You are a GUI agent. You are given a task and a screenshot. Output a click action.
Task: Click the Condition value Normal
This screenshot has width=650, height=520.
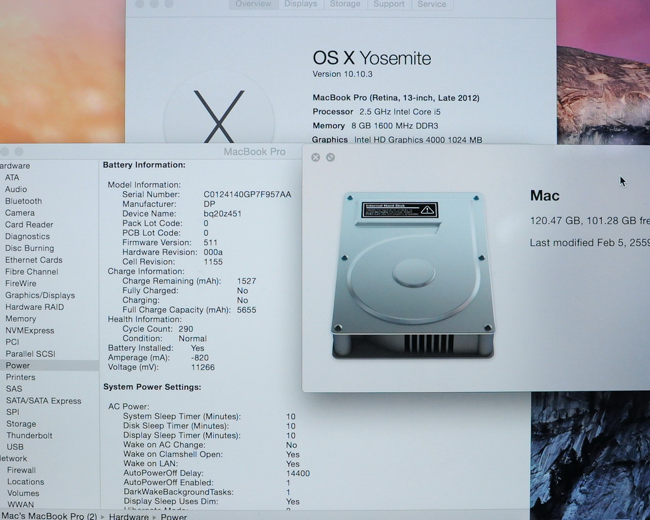point(192,339)
